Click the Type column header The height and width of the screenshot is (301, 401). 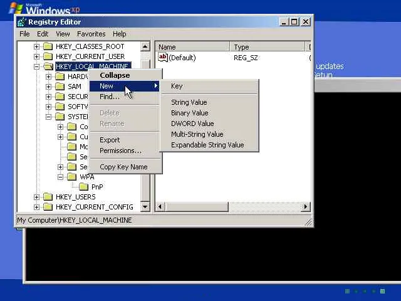[268, 47]
